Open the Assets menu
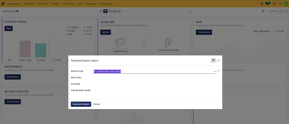Screen dimensions: 289x124 pos(80,4)
